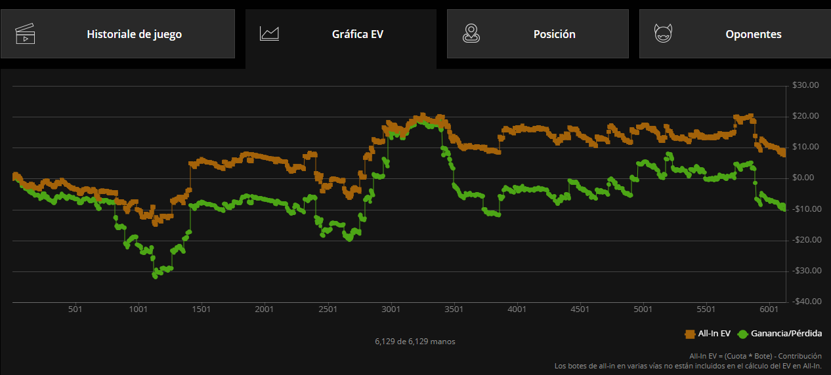
Task: Click the 2501 x-axis tick label
Action: (x=328, y=309)
